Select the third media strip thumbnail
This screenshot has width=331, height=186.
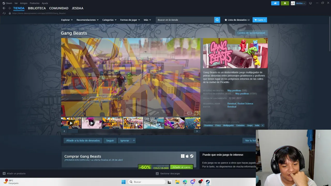point(112,123)
